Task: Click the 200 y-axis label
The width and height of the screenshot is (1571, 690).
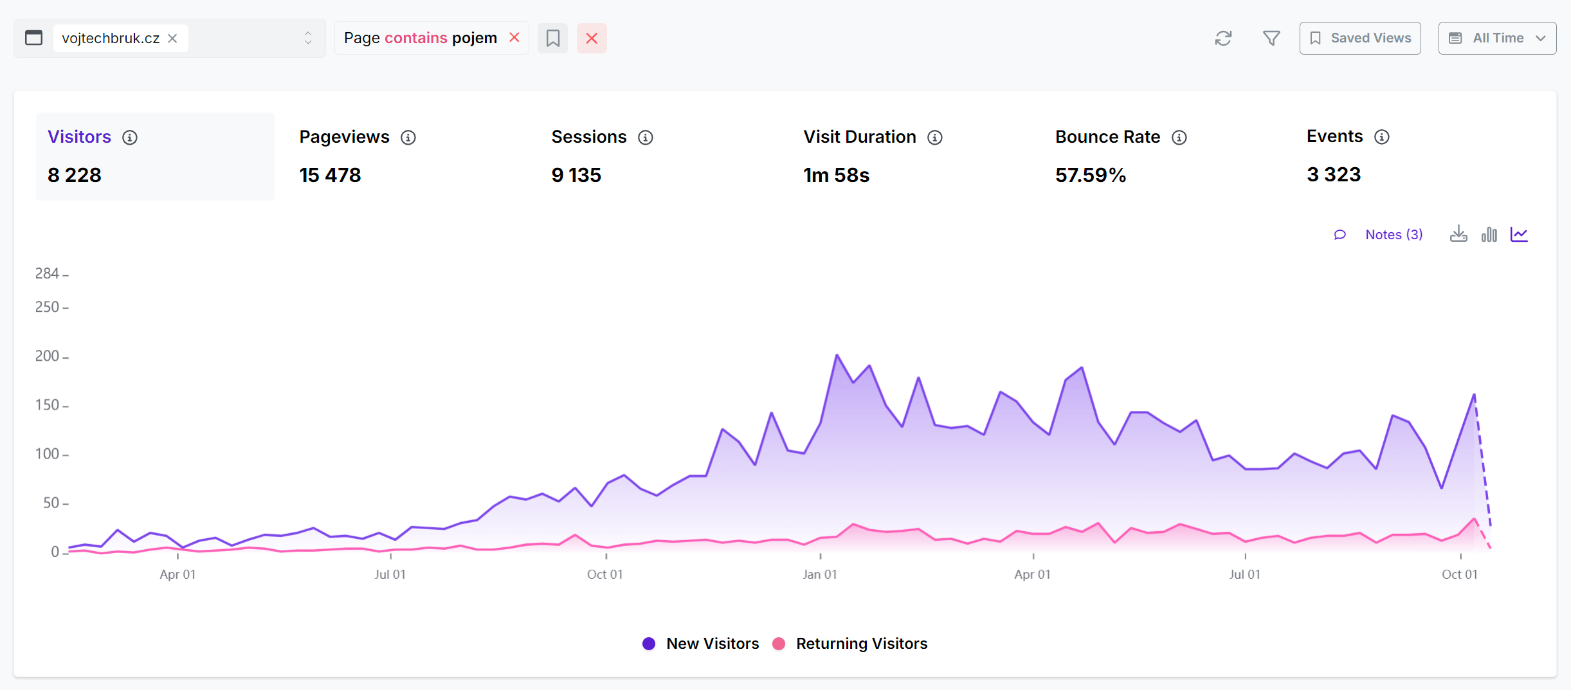Action: (47, 356)
